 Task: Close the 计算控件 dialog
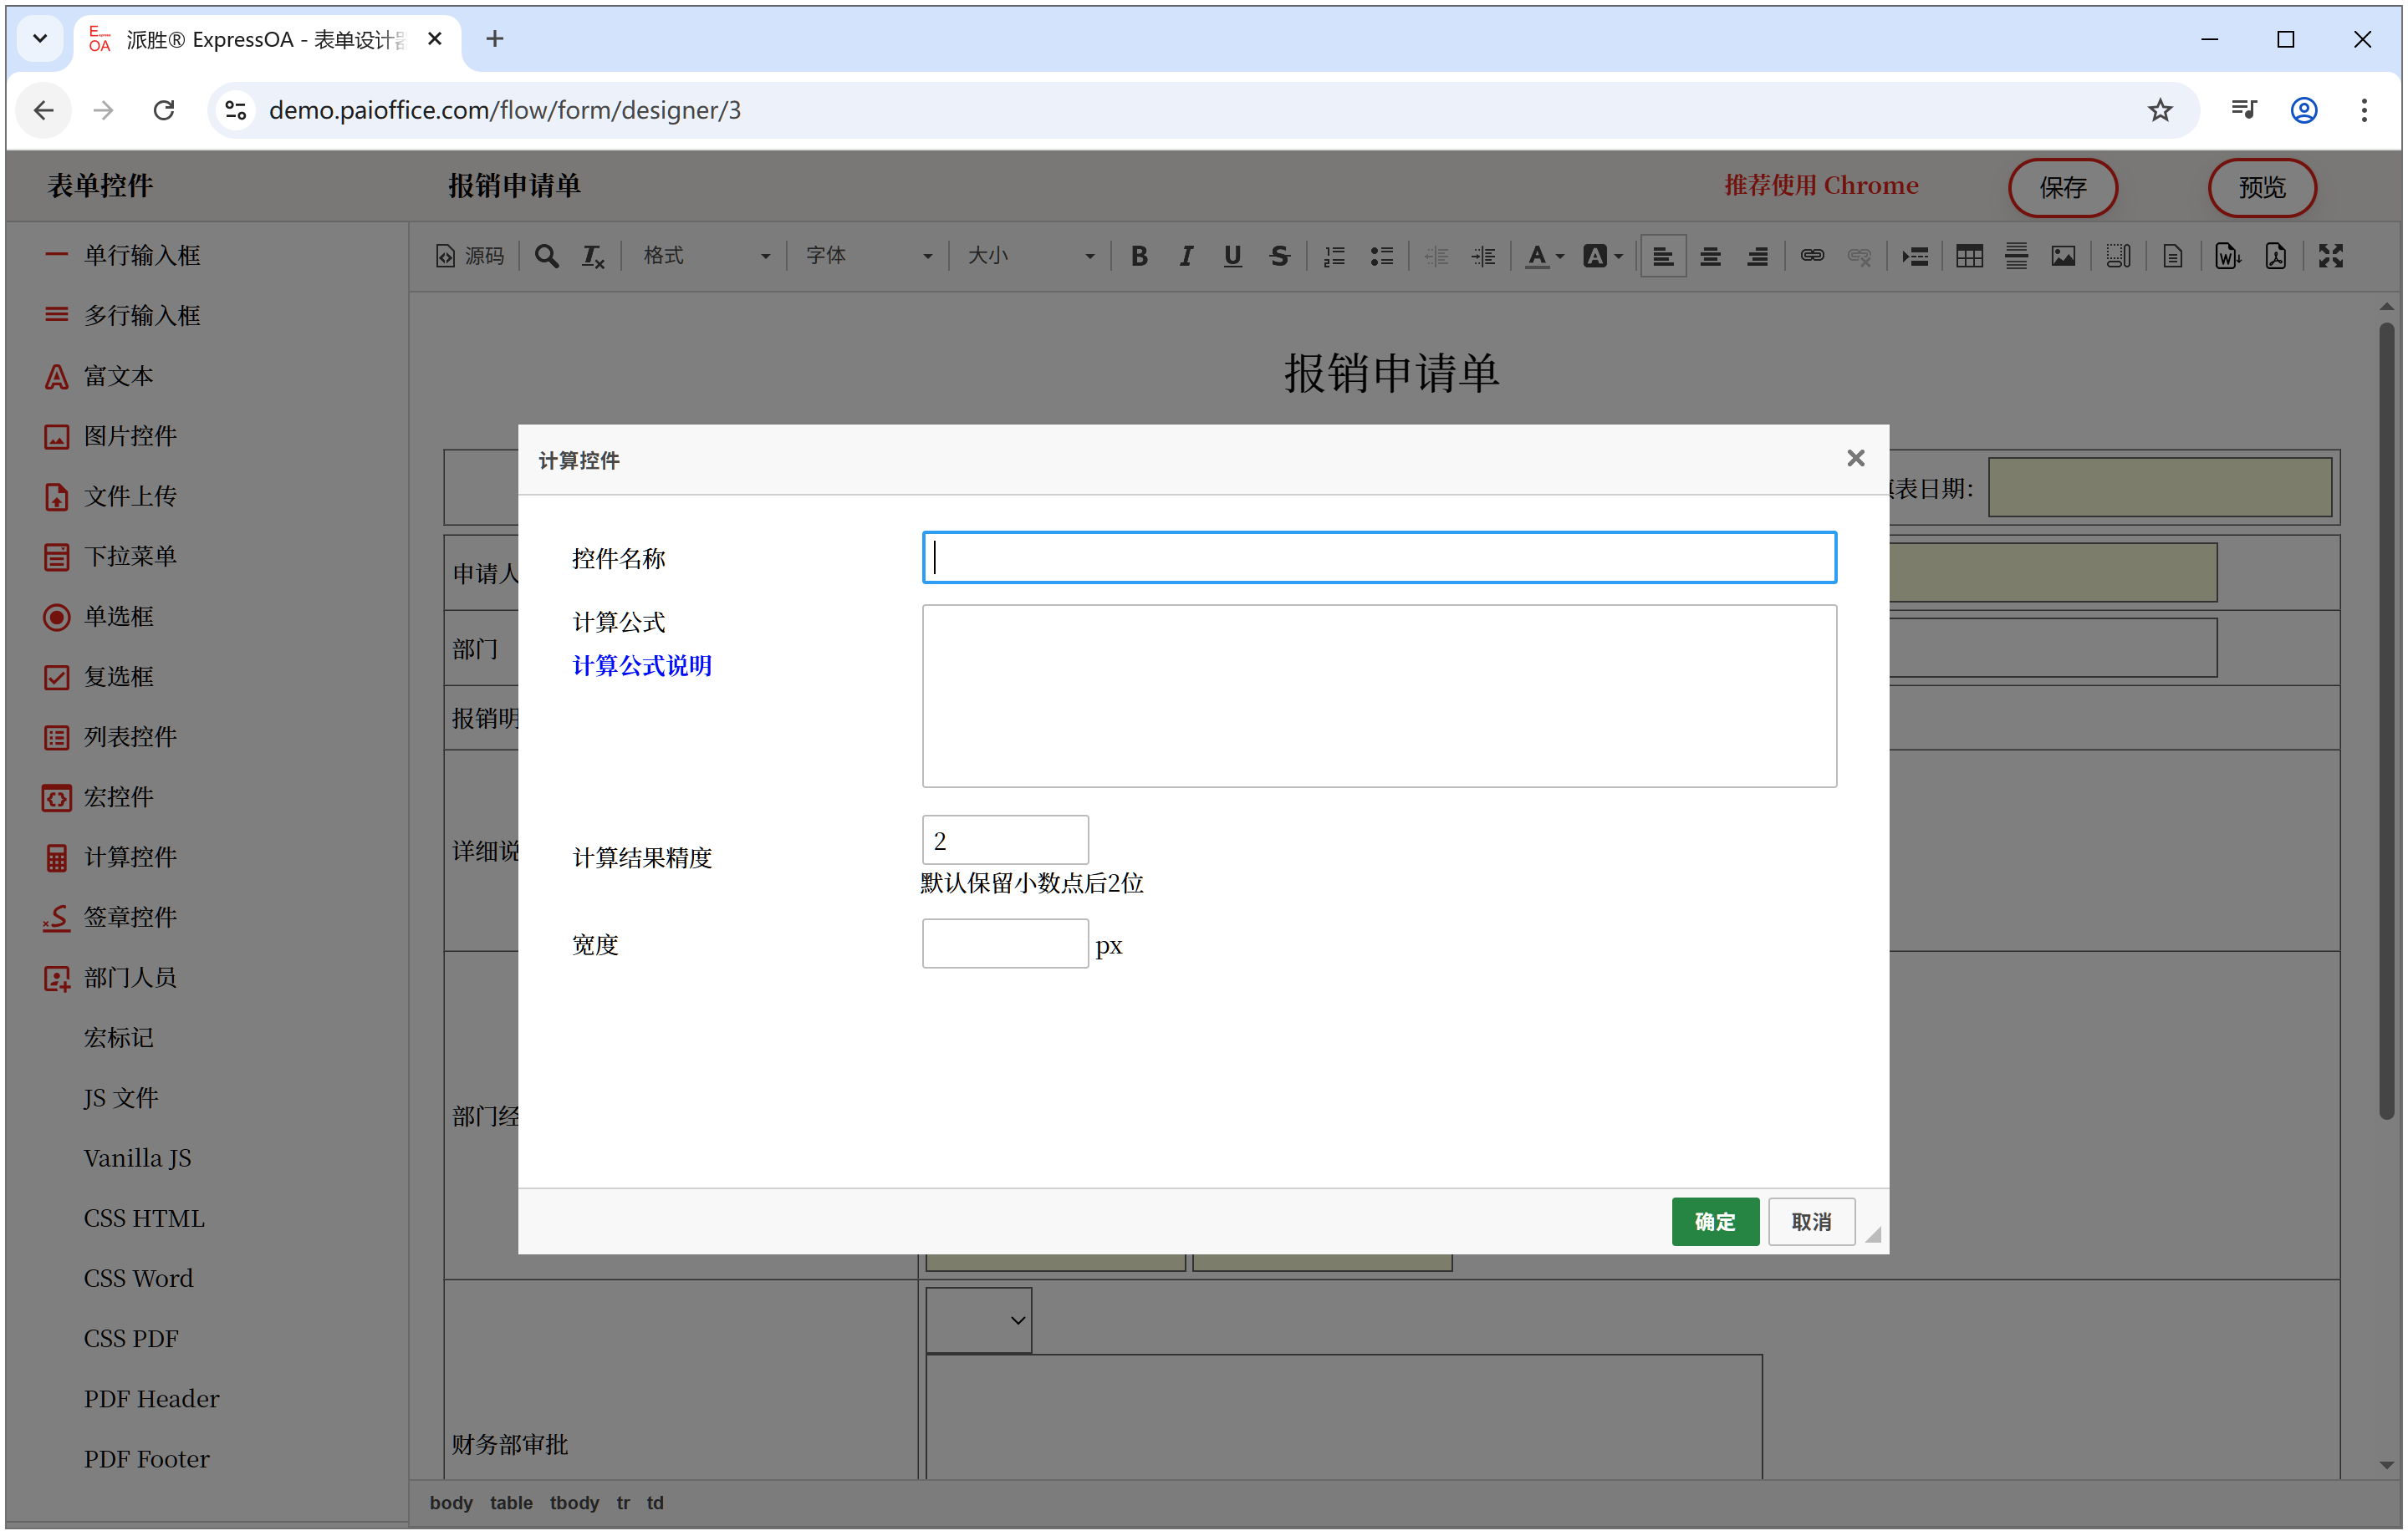click(x=1855, y=459)
